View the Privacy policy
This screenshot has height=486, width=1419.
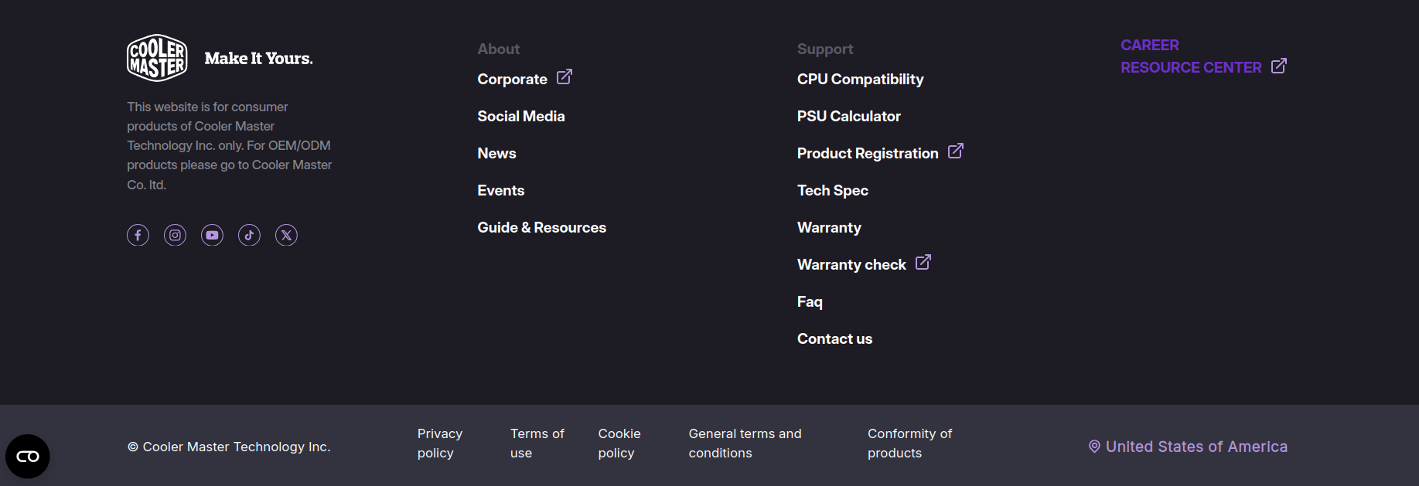pos(439,444)
